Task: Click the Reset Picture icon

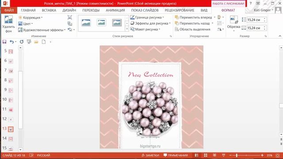Action: [70, 30]
